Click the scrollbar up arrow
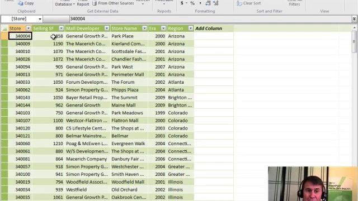 [354, 28]
